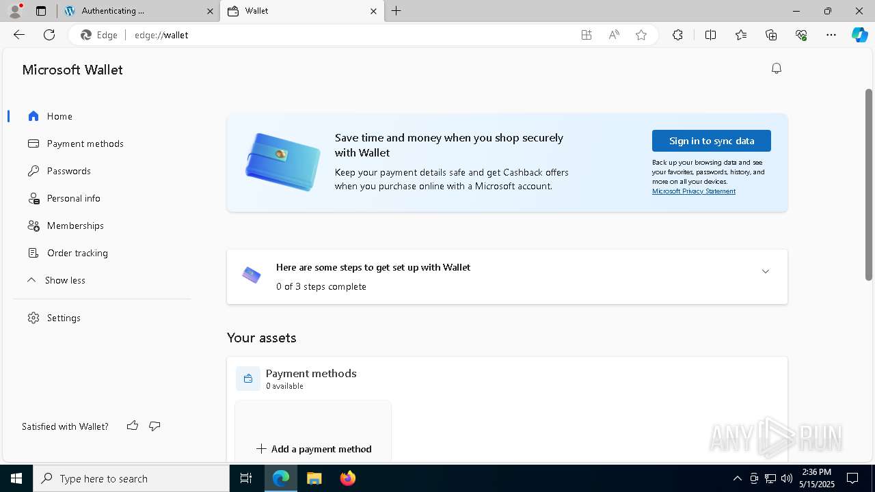Click the Read aloud icon
The image size is (875, 492).
coord(614,35)
